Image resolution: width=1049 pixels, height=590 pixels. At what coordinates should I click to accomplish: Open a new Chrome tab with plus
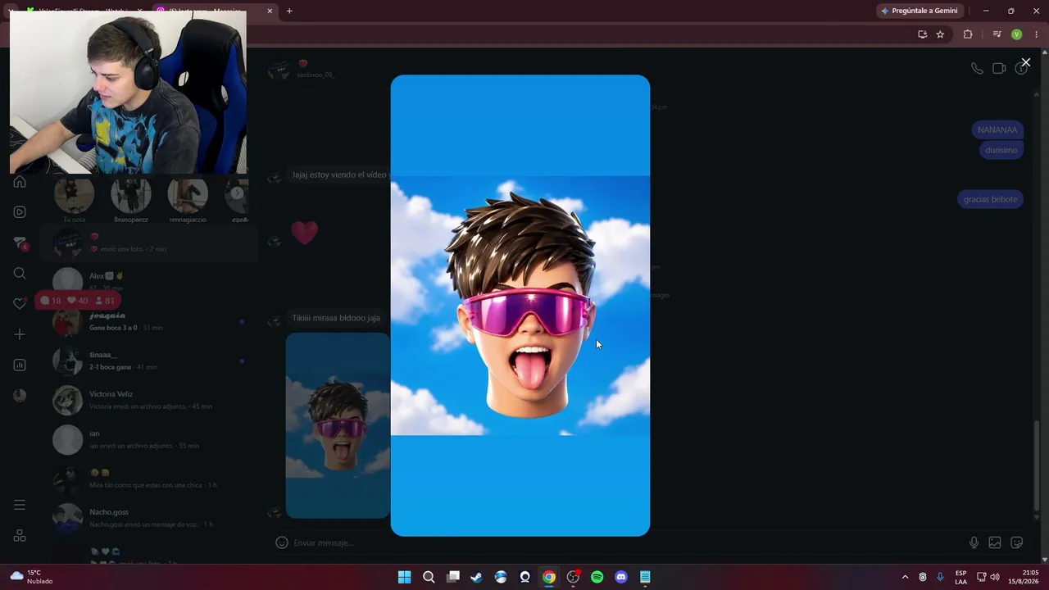tap(289, 11)
